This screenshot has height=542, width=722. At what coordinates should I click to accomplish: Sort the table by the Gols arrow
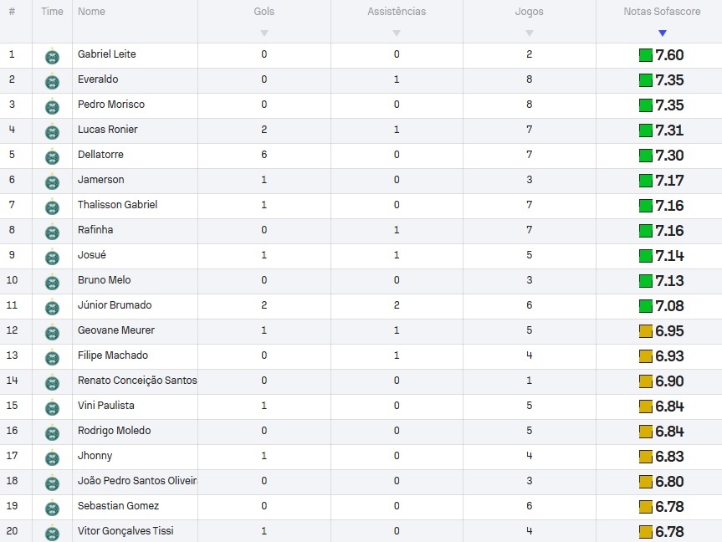(x=264, y=33)
